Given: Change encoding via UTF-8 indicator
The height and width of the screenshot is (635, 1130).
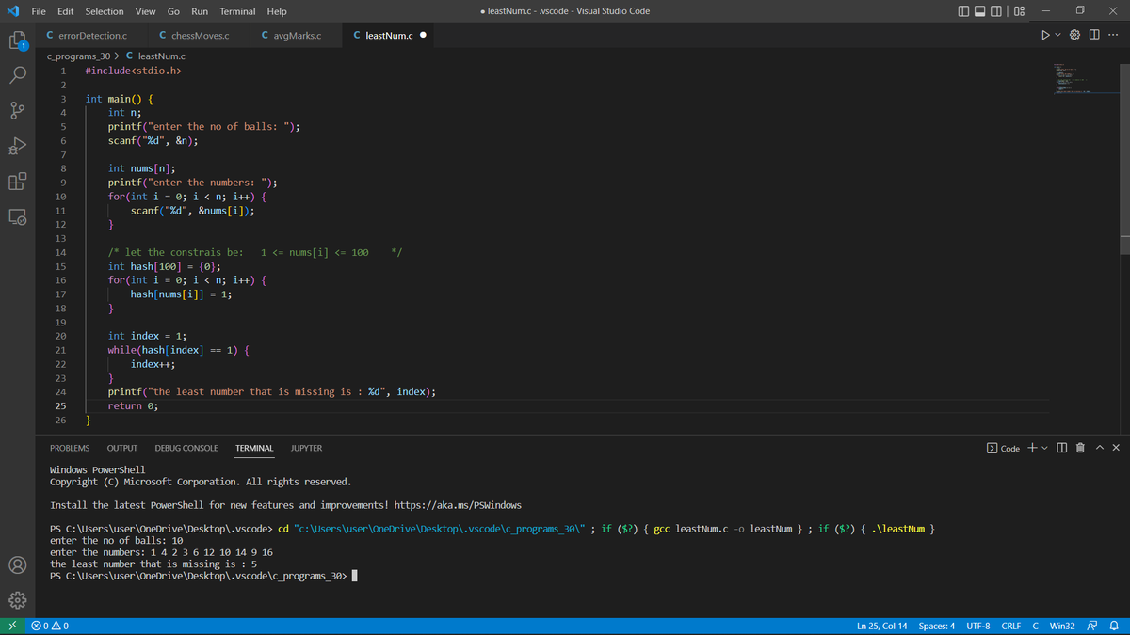Looking at the screenshot, I should (x=977, y=626).
